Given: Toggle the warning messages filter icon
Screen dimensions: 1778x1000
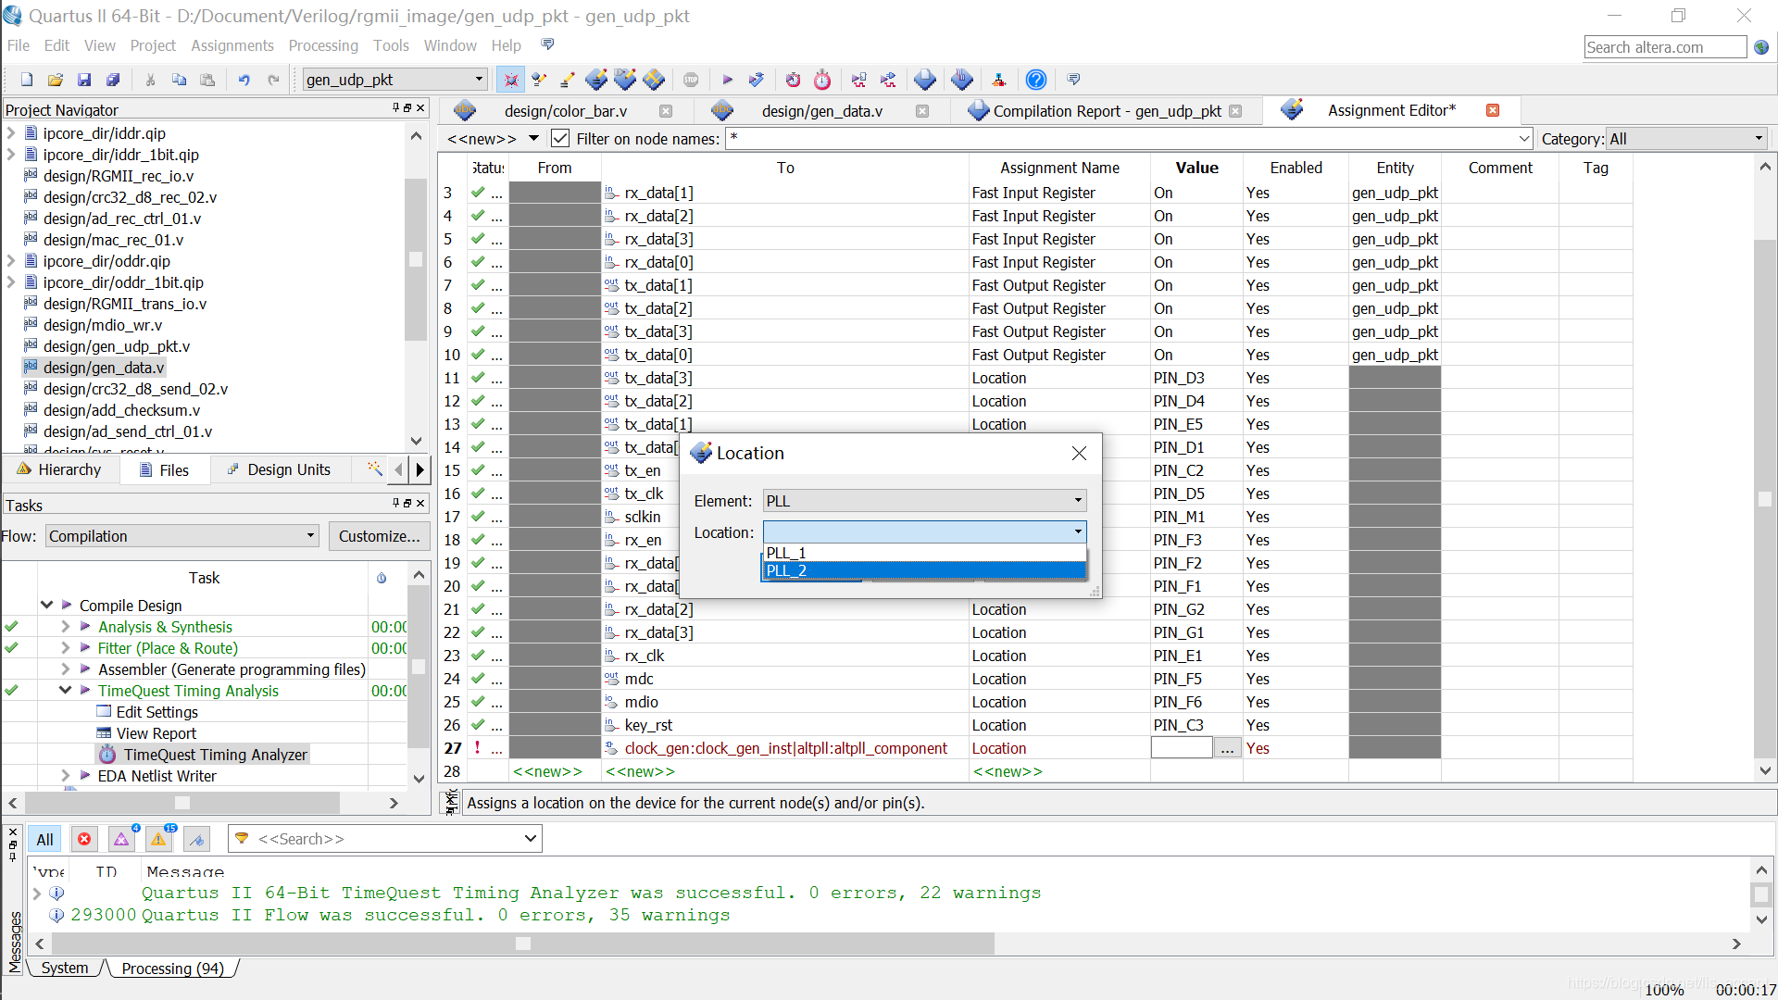Looking at the screenshot, I should coord(158,839).
